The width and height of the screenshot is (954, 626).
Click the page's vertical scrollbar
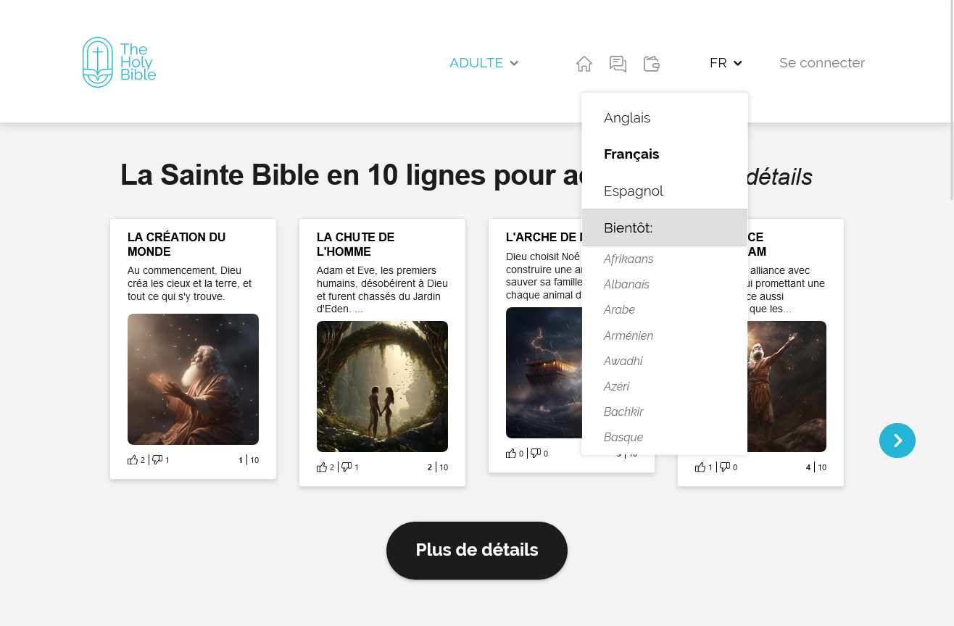click(x=952, y=101)
